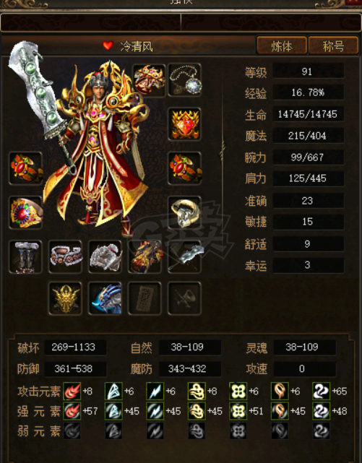Click the 破坏 value field 269-1133

coord(75,347)
